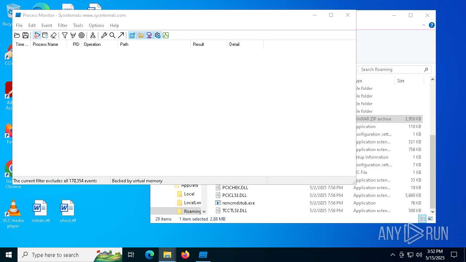Sort by the Size column in Explorer
Viewport: 466px width, 262px height.
pos(409,81)
